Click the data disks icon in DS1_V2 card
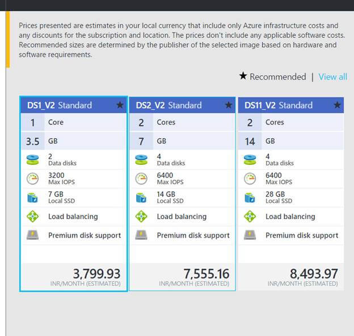 [x=32, y=160]
